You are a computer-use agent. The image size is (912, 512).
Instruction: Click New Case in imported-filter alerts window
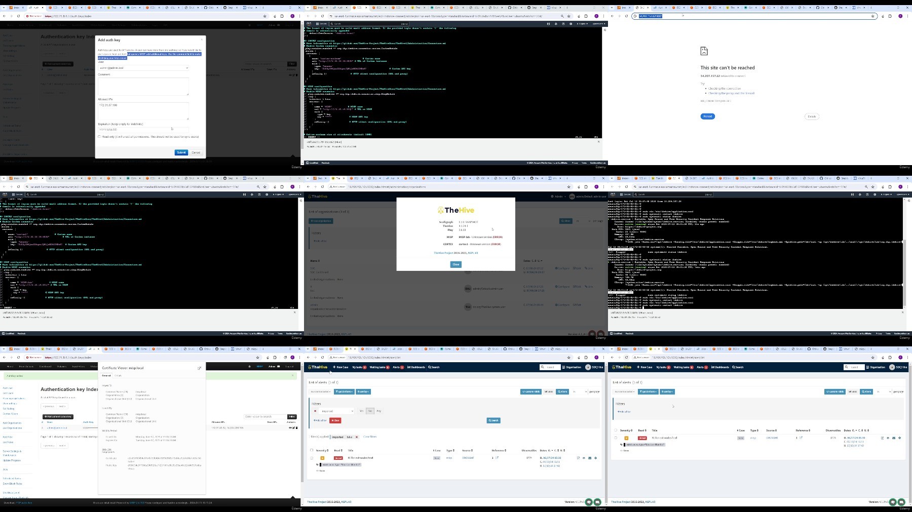pyautogui.click(x=340, y=367)
